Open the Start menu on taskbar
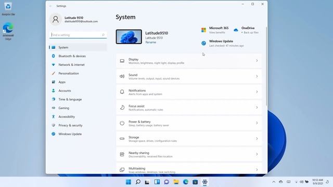The width and height of the screenshot is (333, 187). point(129,182)
